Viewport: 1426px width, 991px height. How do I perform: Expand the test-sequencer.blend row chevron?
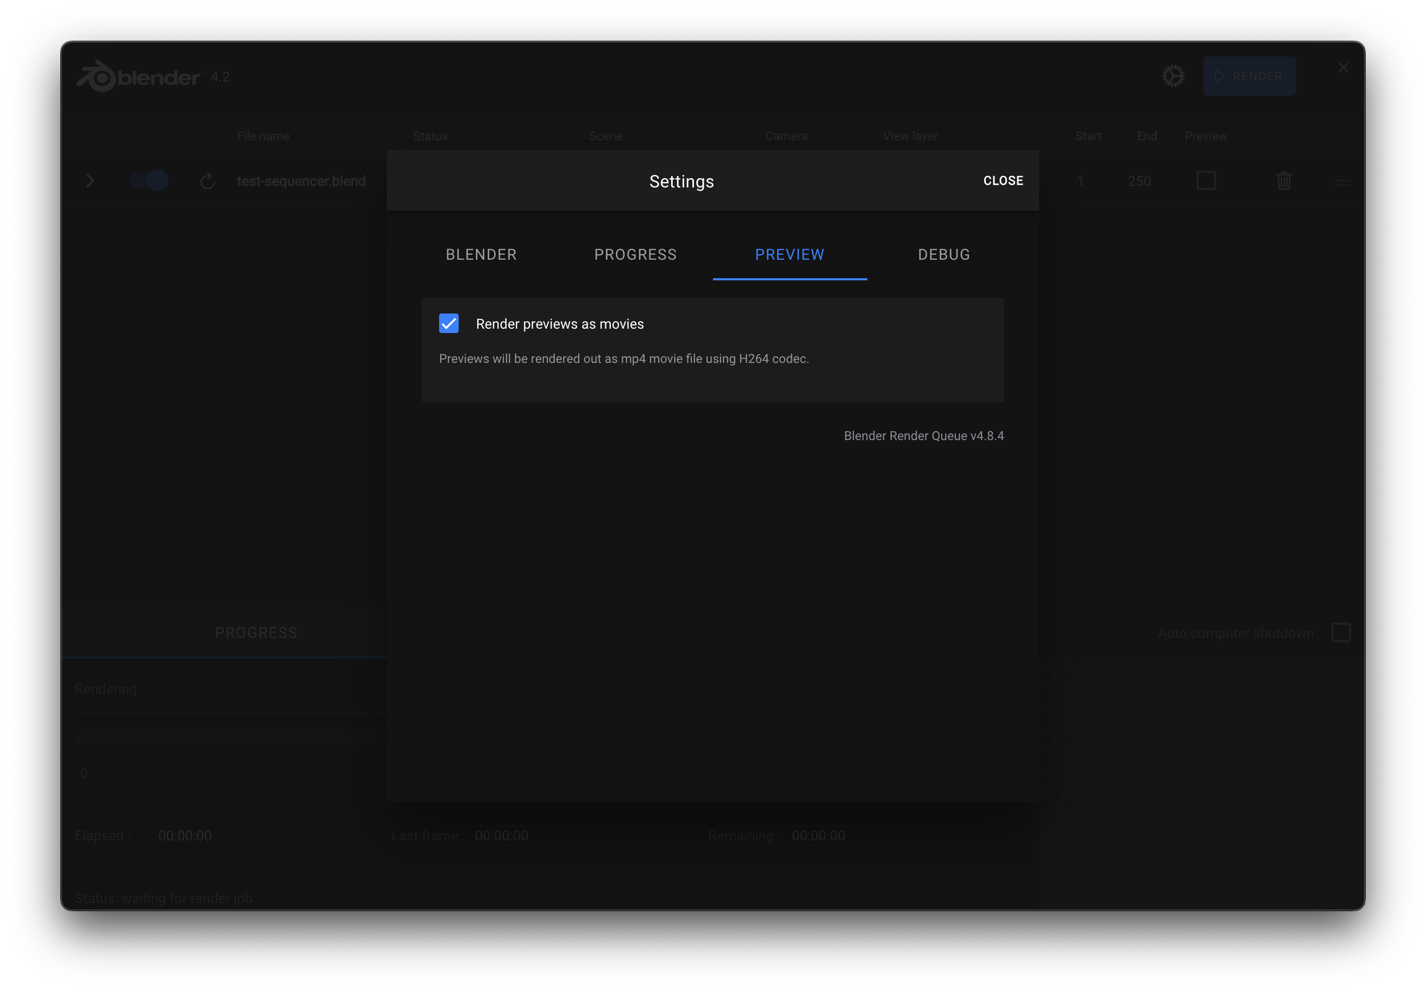point(90,181)
